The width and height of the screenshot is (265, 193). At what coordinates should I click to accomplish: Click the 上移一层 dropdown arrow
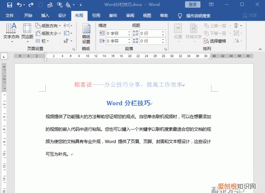click(x=230, y=26)
